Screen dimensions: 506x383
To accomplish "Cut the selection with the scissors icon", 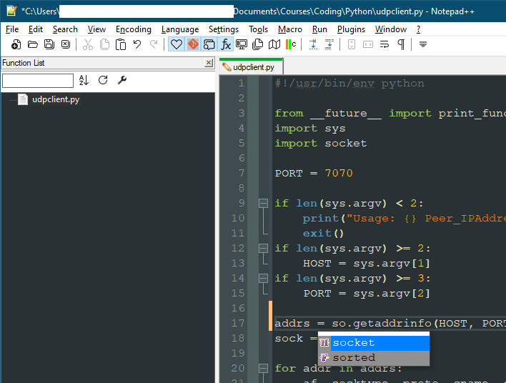I will (88, 44).
